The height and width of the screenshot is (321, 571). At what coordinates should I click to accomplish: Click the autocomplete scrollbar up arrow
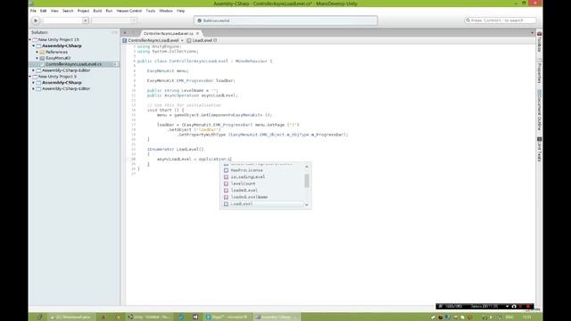[307, 167]
